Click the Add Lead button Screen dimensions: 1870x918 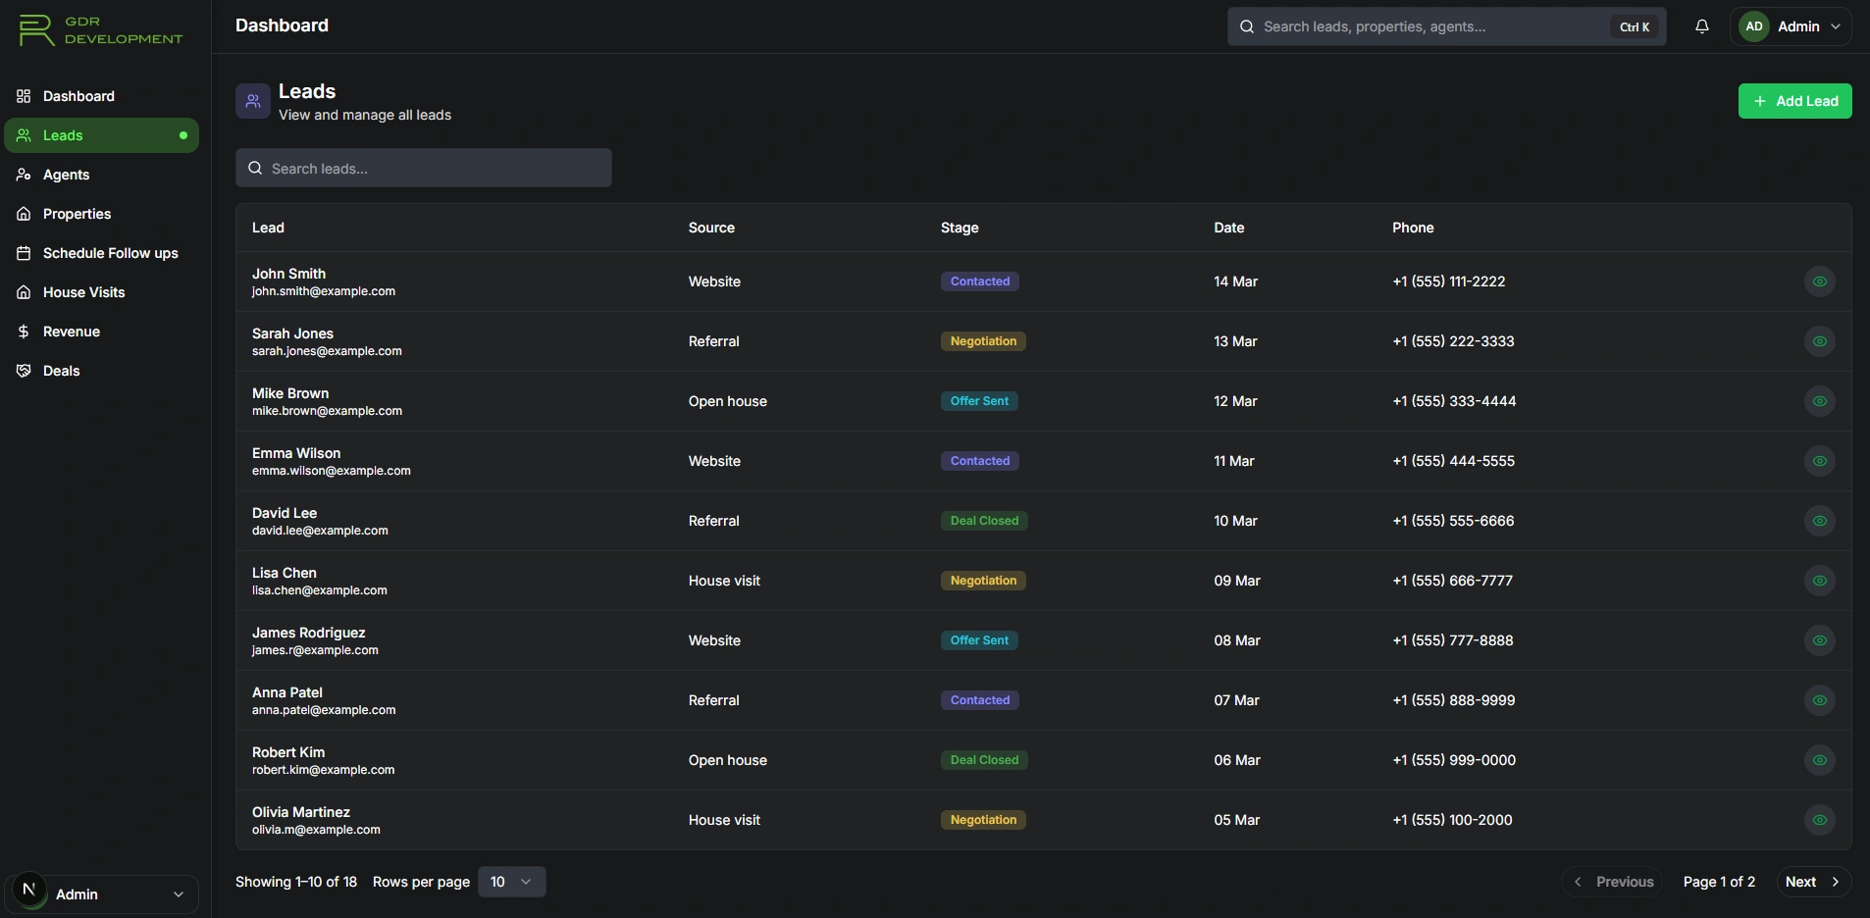tap(1794, 100)
